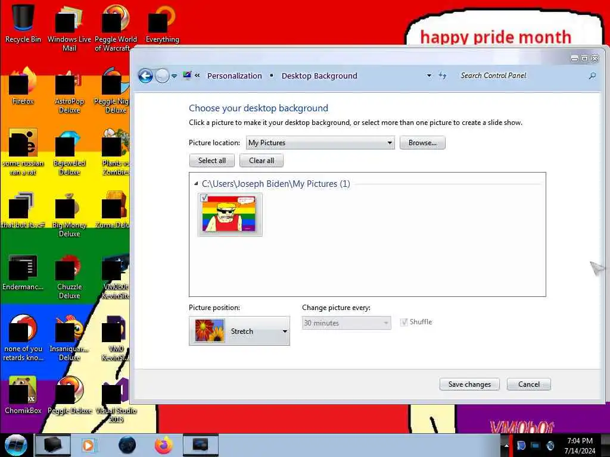Focus the Search Control Panel field
The image size is (610, 457).
click(x=521, y=76)
